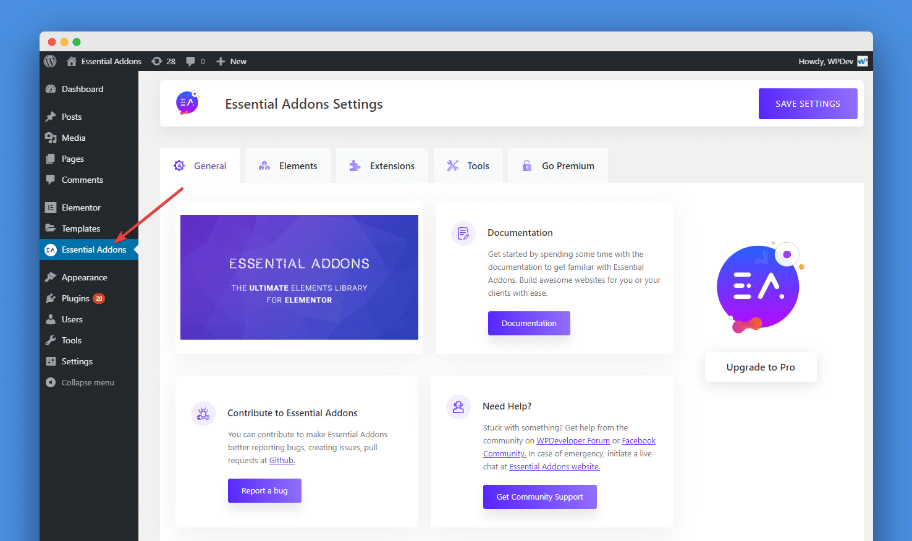
Task: Click the Collapse menu arrow icon
Action: coord(51,382)
